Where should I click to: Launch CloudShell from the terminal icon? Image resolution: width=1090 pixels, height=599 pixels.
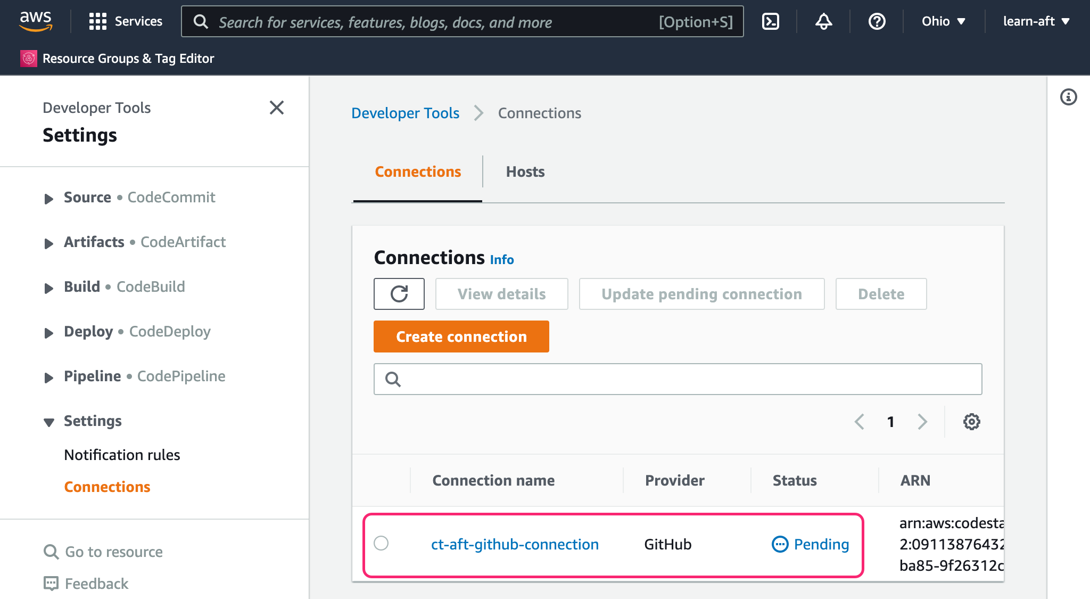tap(770, 21)
